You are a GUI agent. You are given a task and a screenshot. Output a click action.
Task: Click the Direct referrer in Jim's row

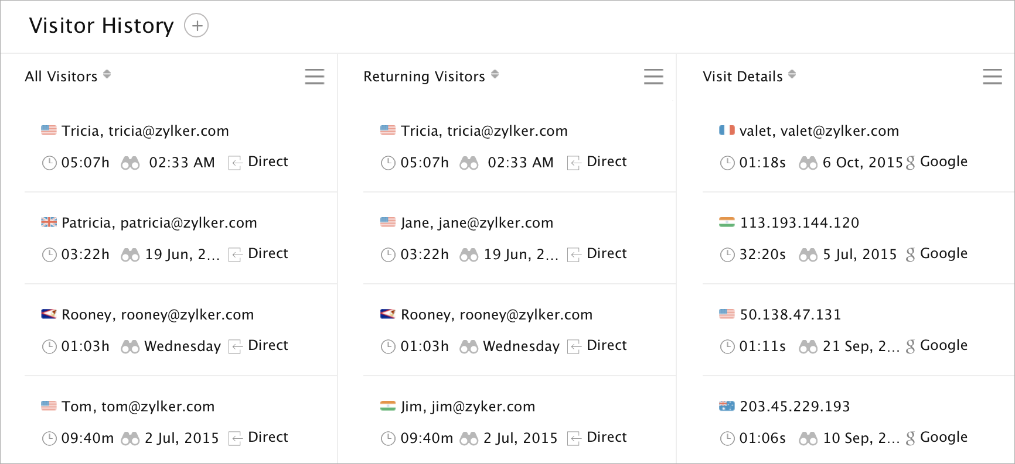coord(607,437)
